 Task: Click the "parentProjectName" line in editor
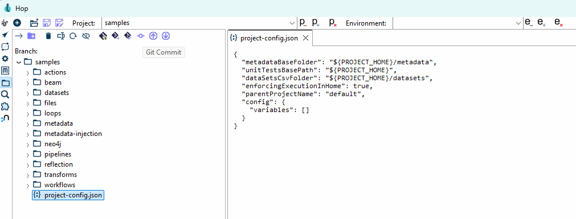click(303, 93)
